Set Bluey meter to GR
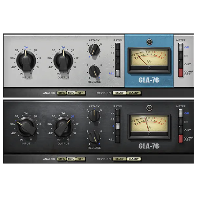The width and height of the screenshot is (197, 197). coord(181,47)
